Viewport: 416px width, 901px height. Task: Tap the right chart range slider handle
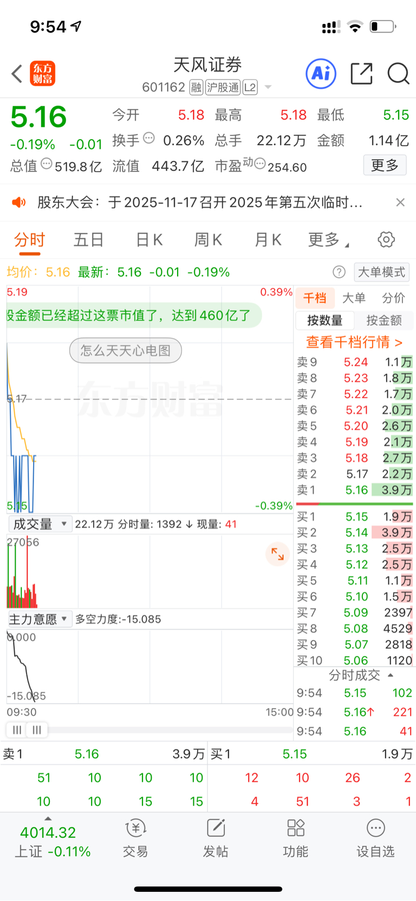coord(37,730)
